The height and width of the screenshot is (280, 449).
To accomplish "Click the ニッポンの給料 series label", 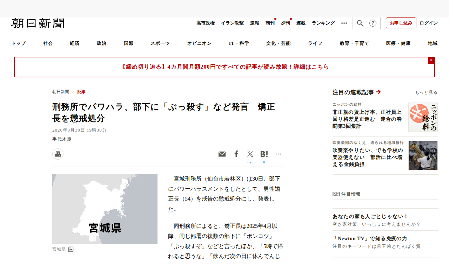I will pyautogui.click(x=347, y=104).
